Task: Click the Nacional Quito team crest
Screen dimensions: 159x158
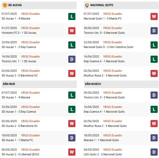Action: [x=87, y=5]
